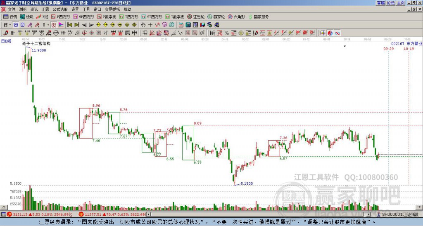Click the 002167 stock code label
Image resolution: width=423 pixels, height=226 pixels.
pos(398,43)
